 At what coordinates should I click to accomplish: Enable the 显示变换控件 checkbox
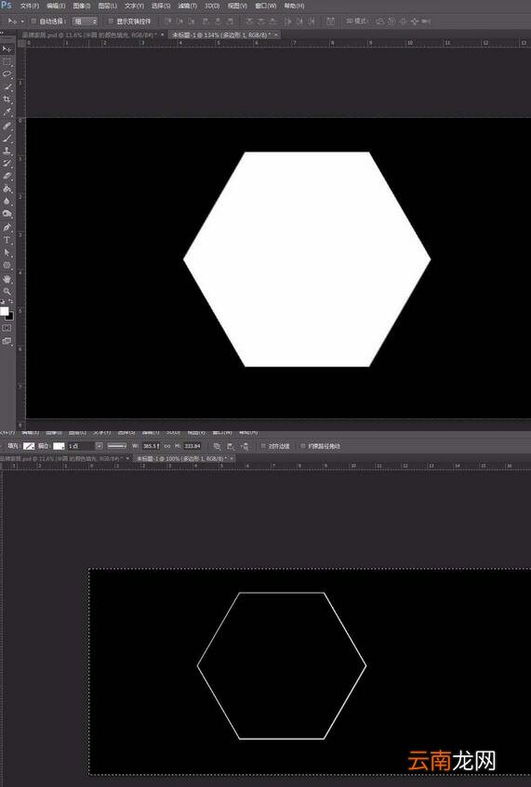(111, 21)
